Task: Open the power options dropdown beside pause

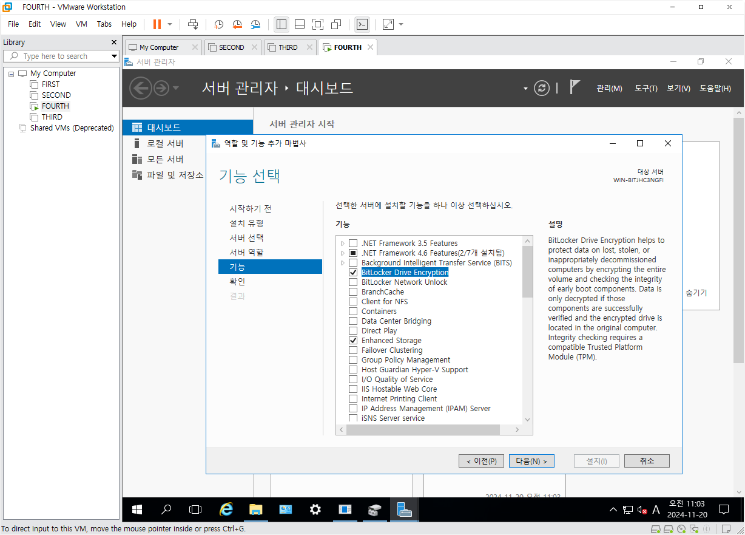Action: click(170, 24)
